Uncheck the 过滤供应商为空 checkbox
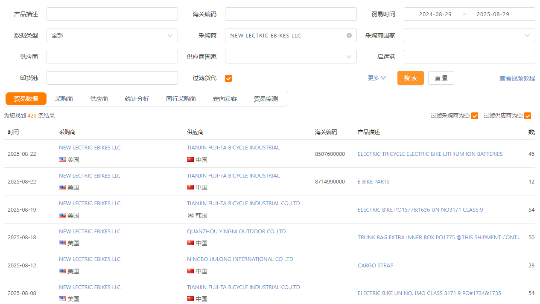540x304 pixels. tap(528, 116)
